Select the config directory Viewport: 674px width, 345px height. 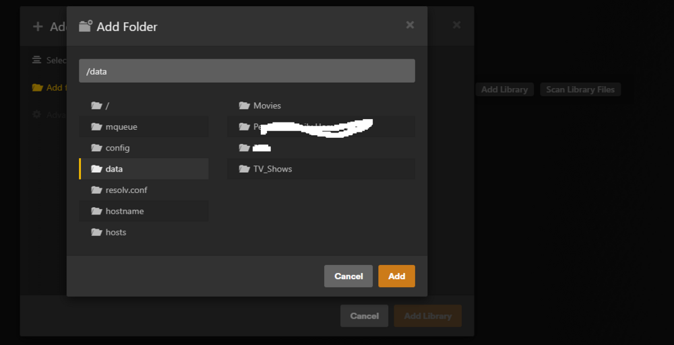[144, 147]
